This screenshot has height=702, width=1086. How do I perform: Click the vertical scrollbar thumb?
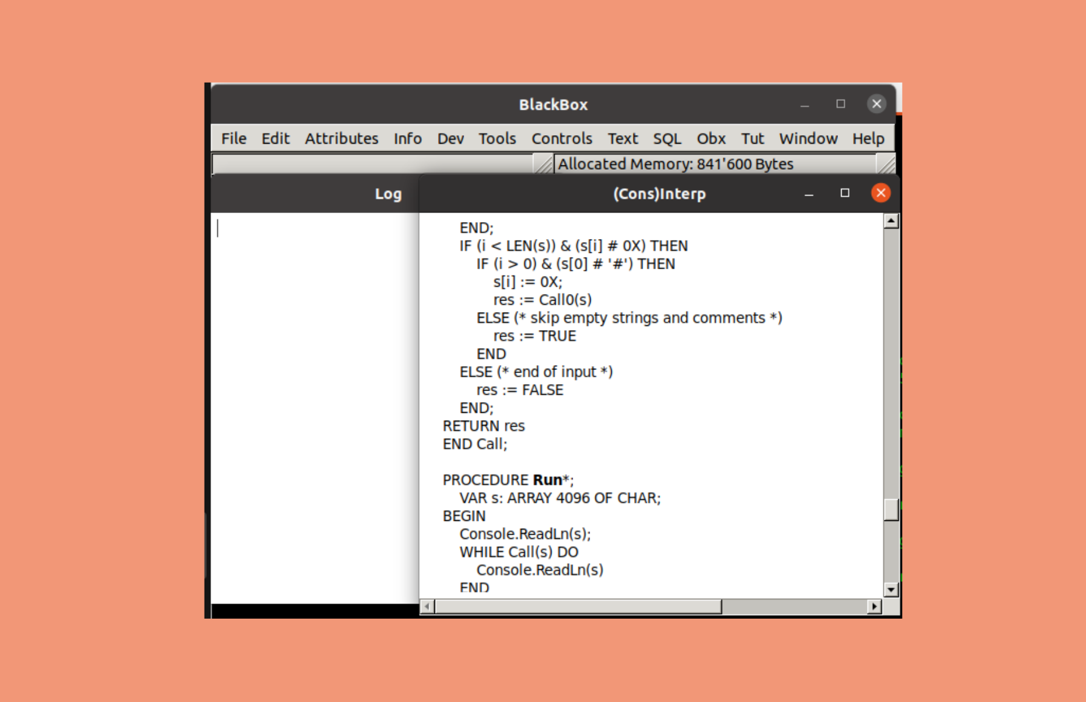891,509
